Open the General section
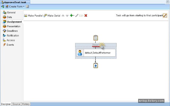 [9, 13]
